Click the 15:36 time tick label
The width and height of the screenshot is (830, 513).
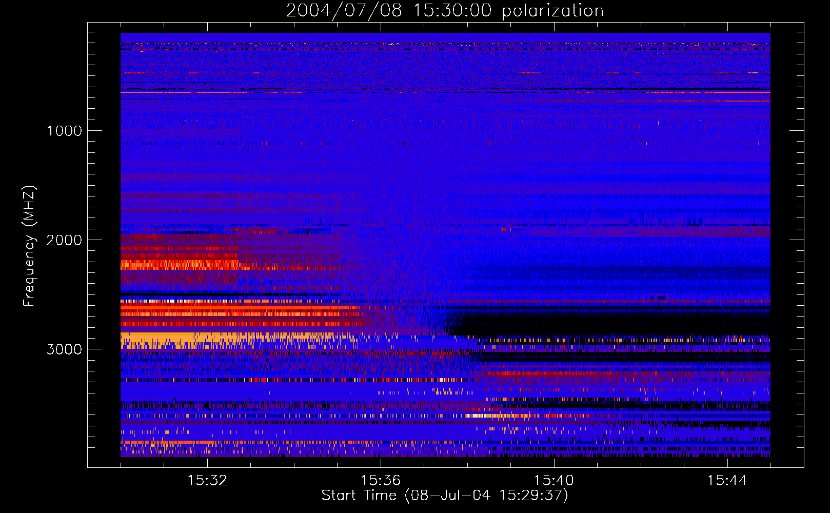[381, 481]
